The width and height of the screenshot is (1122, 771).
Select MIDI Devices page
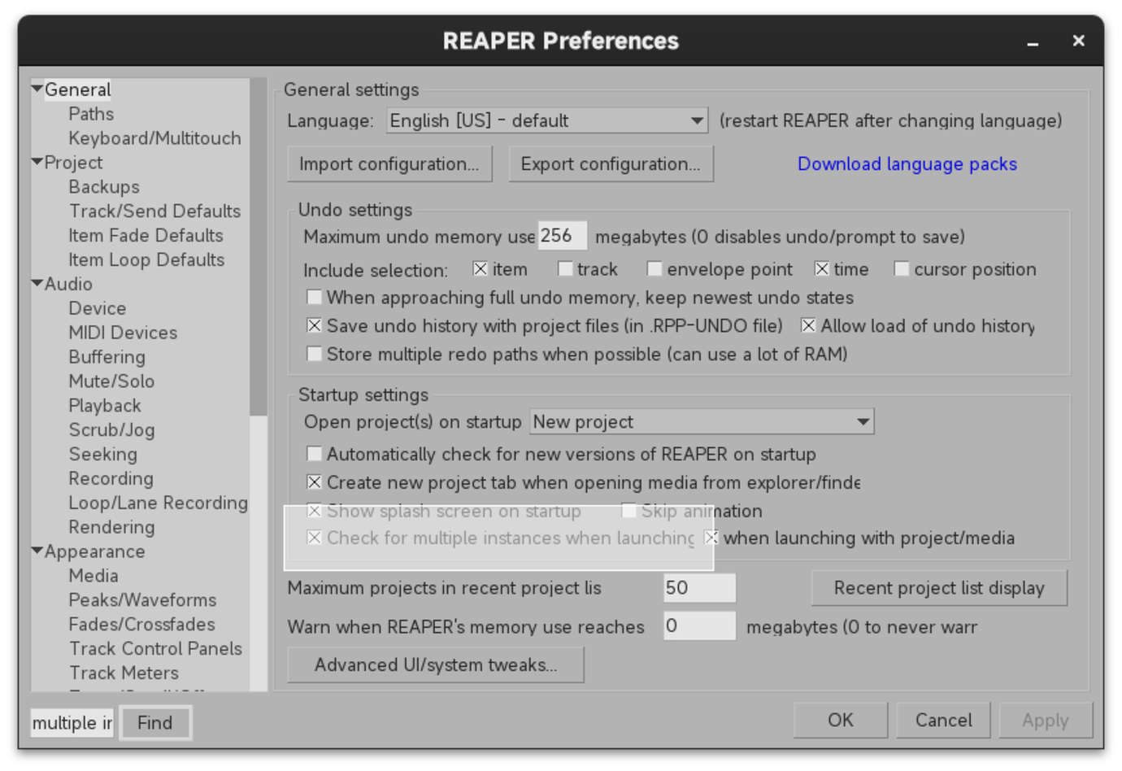coord(123,333)
